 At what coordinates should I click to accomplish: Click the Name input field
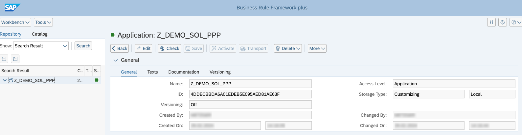(250, 84)
